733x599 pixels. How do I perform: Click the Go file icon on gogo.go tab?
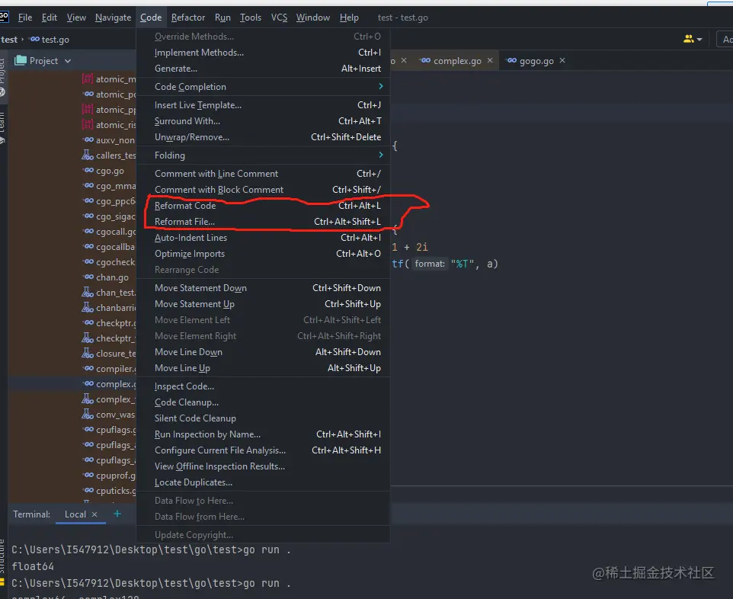[511, 60]
